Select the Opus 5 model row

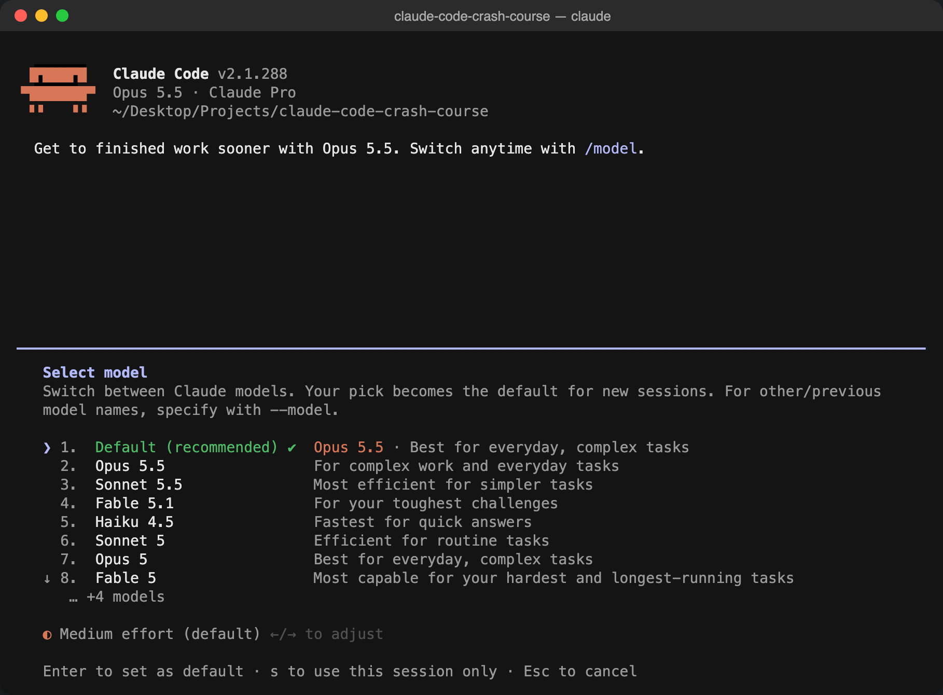click(121, 559)
